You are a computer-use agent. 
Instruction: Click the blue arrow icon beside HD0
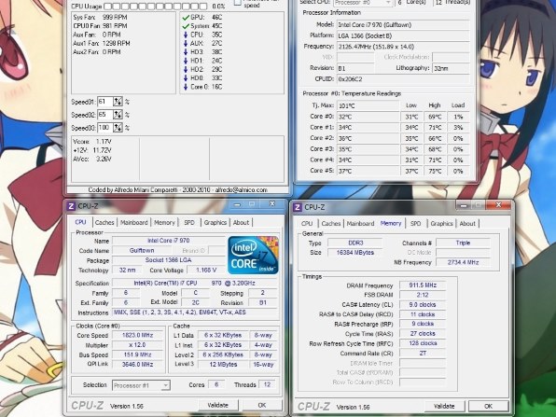pyautogui.click(x=186, y=78)
